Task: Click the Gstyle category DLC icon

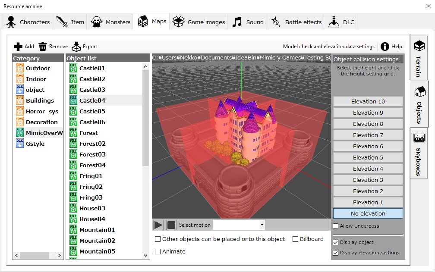Action: point(20,144)
